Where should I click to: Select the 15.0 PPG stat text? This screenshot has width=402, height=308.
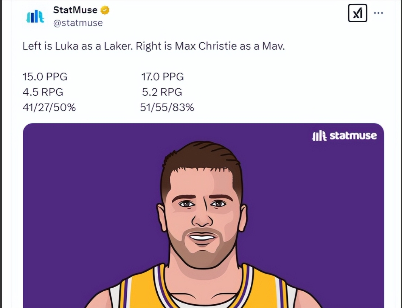45,77
